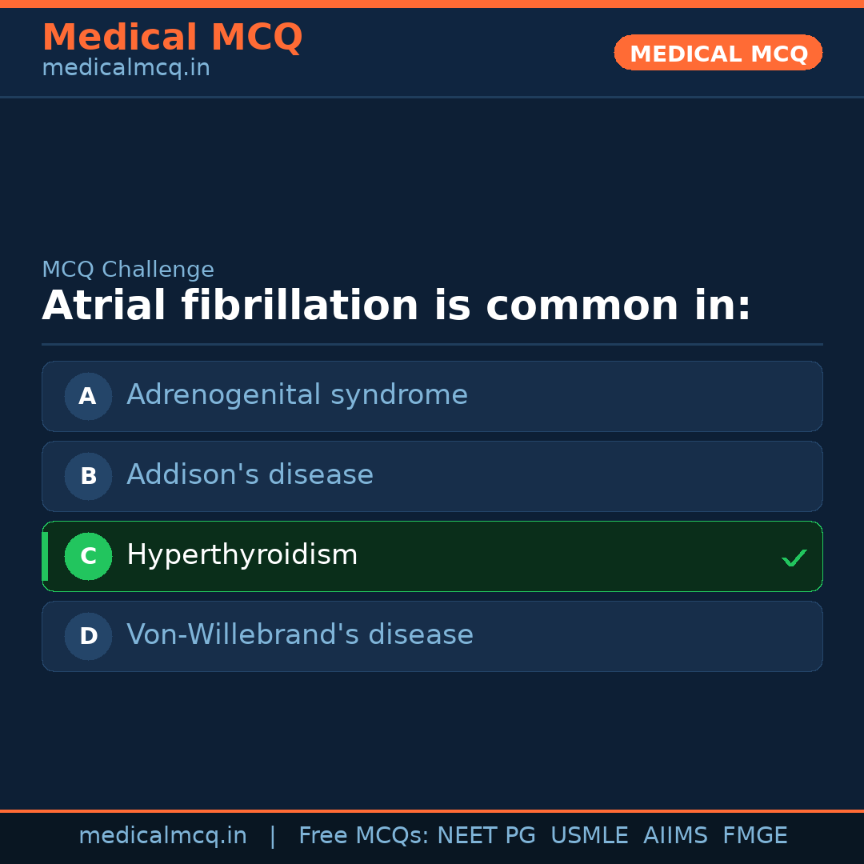Screen dimensions: 864x864
Task: Choose the Addison's disease answer text
Action: pyautogui.click(x=250, y=475)
